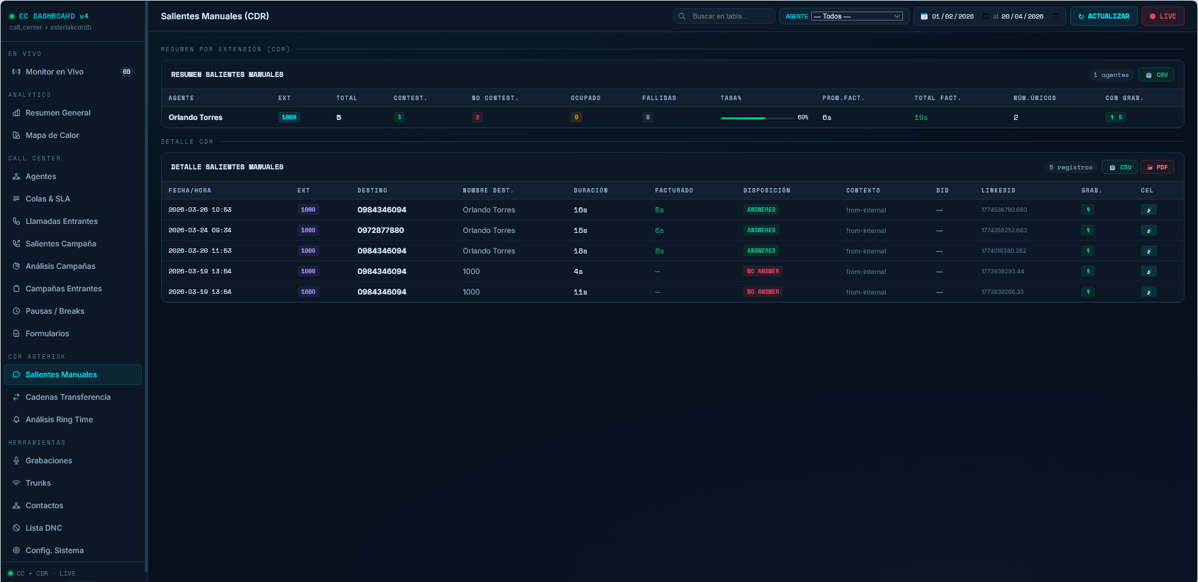Navigate to Colas & SLA

[x=48, y=199]
